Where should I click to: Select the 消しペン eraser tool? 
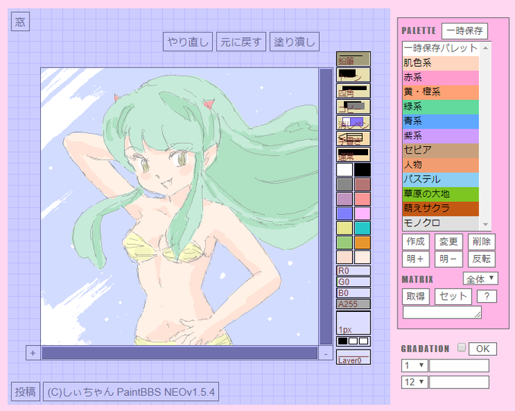pos(354,123)
